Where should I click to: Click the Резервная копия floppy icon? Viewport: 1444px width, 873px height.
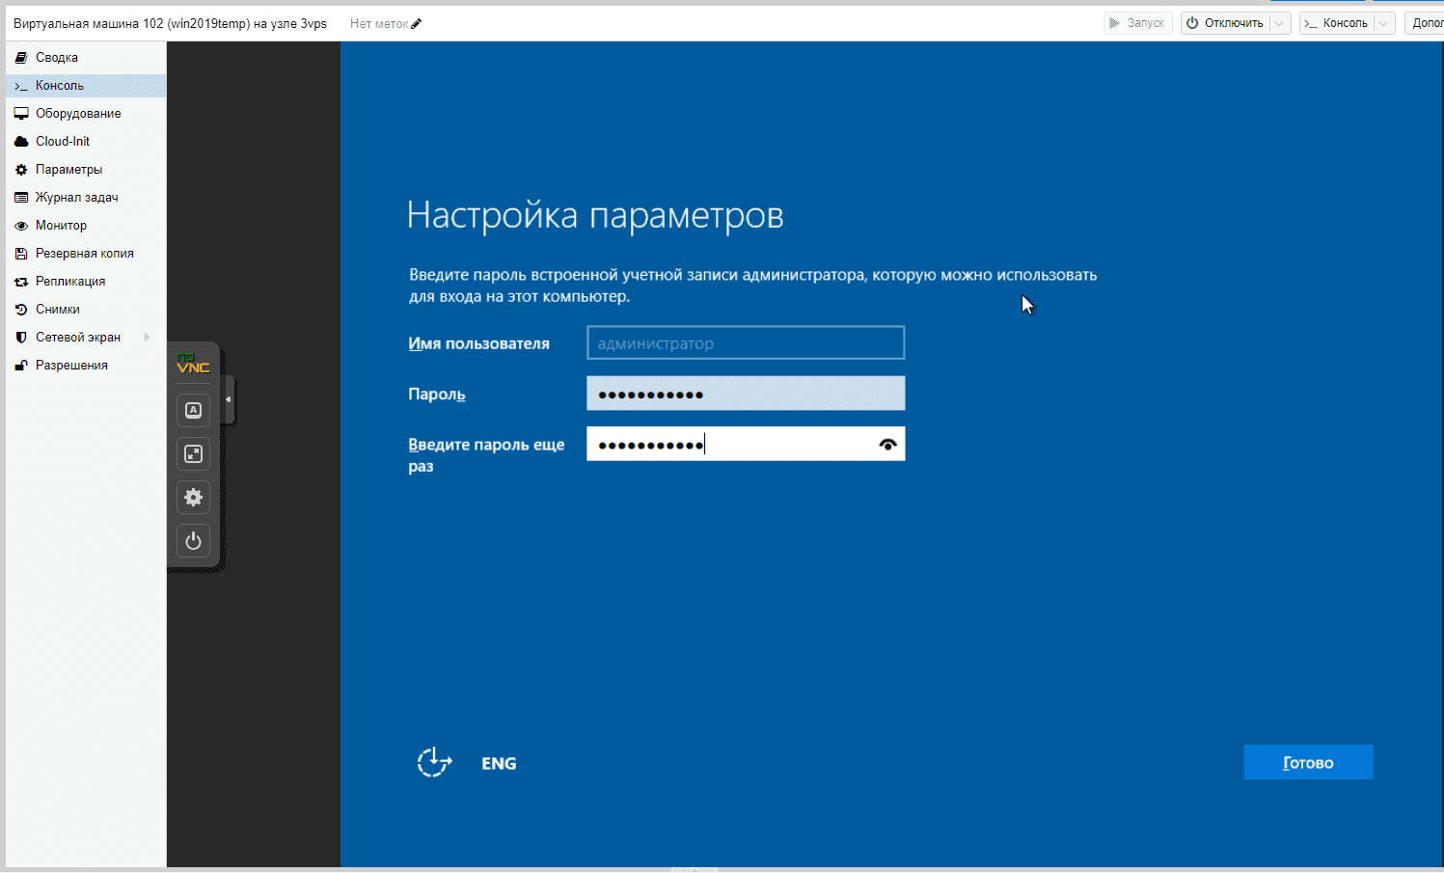(21, 254)
